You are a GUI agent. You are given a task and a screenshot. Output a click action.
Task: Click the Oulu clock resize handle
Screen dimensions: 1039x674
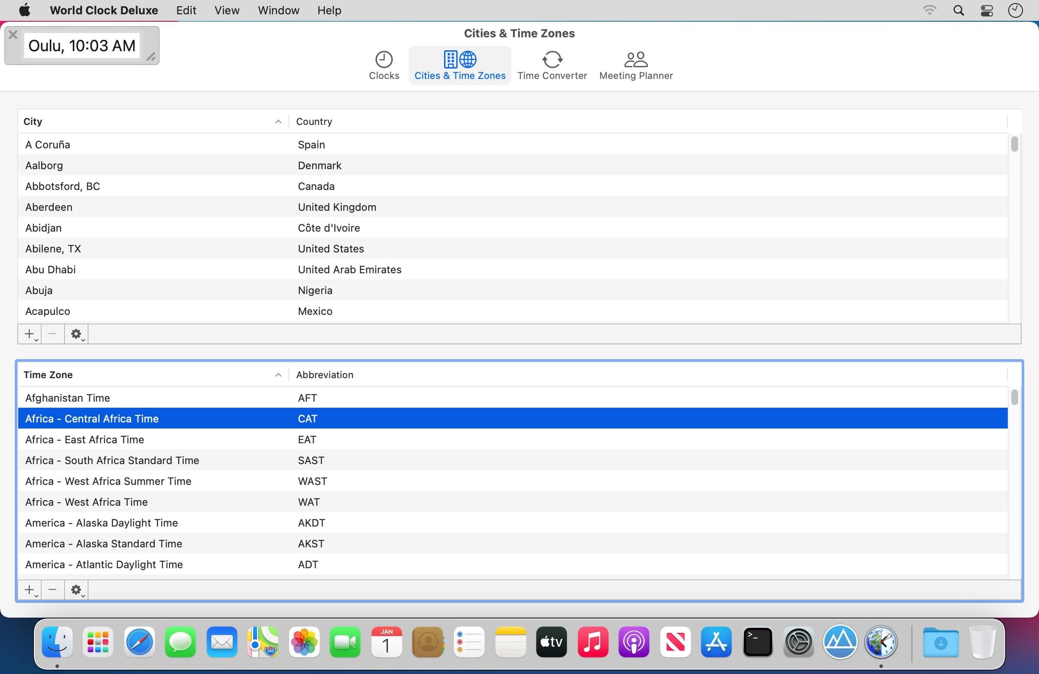[150, 56]
